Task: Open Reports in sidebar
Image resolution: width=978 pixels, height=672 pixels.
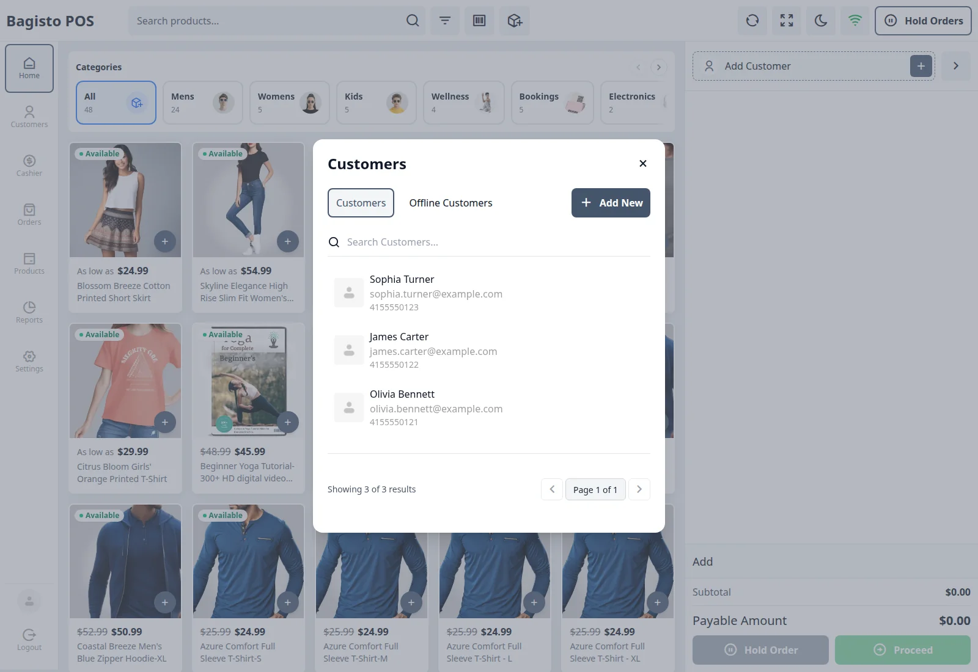Action: coord(29,312)
